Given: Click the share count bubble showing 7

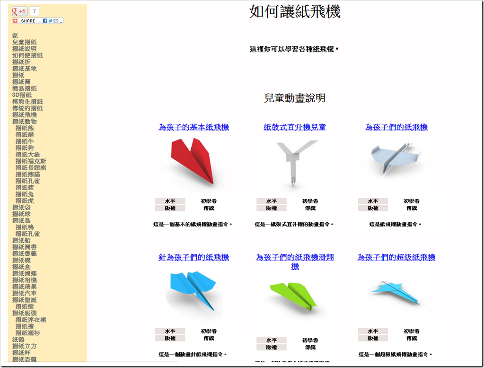Looking at the screenshot, I should click(35, 11).
